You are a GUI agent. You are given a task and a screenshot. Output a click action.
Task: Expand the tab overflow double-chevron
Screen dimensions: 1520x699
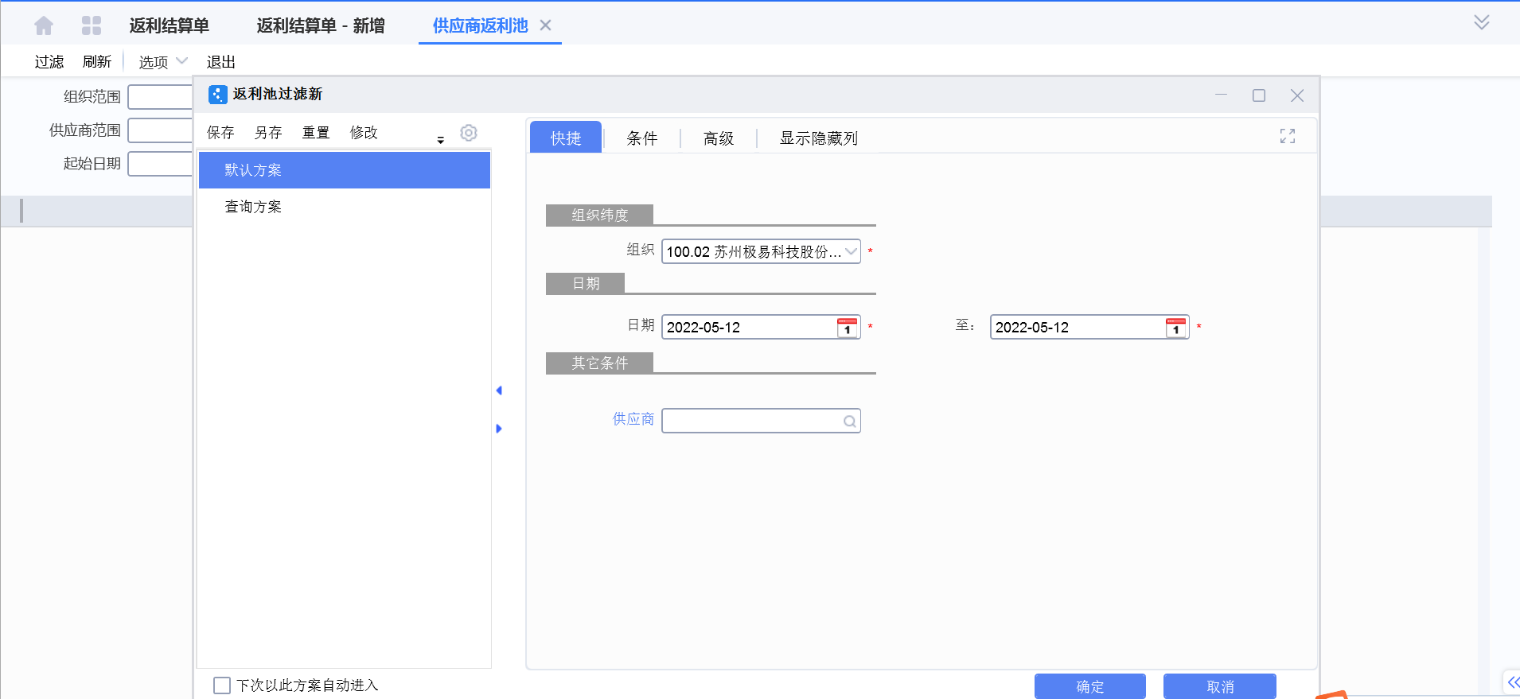pyautogui.click(x=1481, y=22)
